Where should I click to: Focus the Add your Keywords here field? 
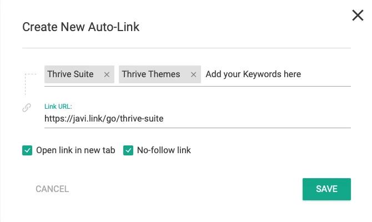[253, 74]
